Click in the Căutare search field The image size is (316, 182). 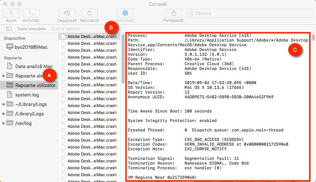[x=250, y=13]
